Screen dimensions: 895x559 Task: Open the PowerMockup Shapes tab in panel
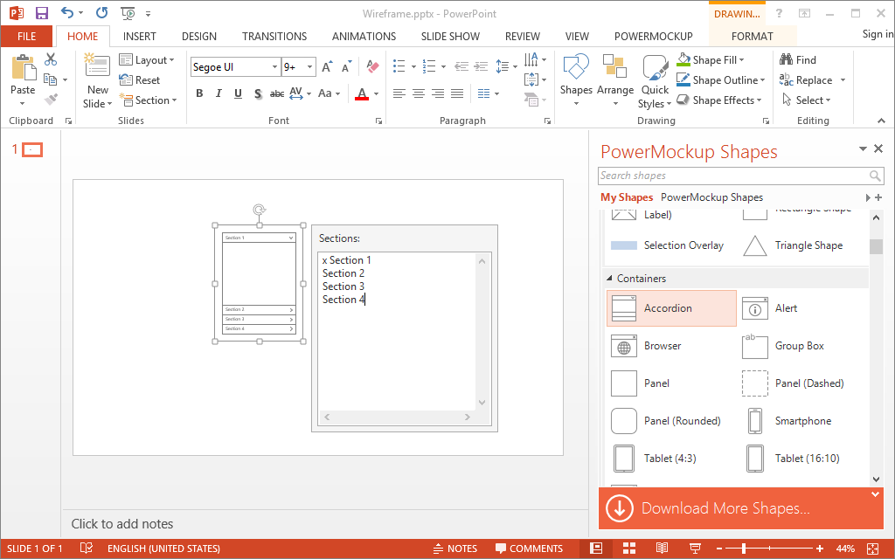tap(711, 197)
